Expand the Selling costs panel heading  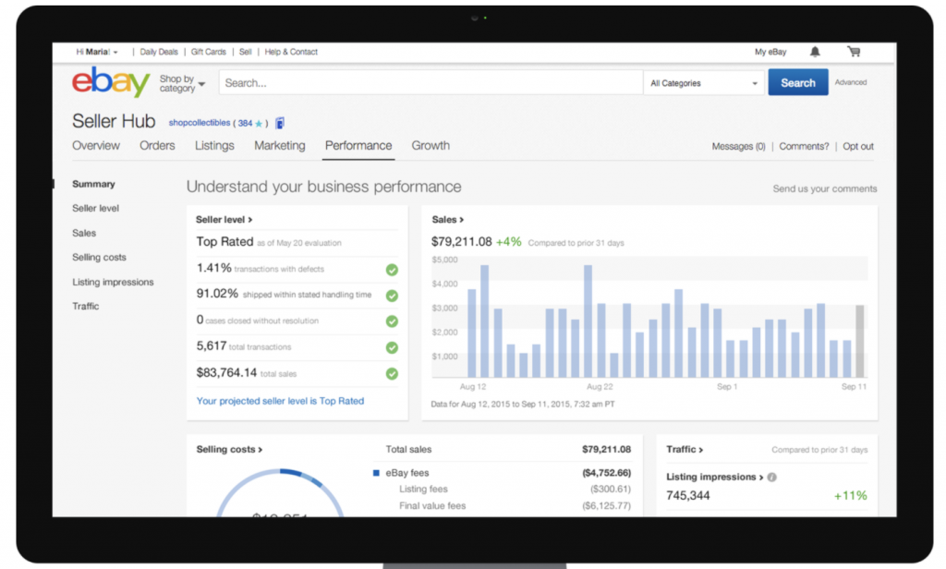[229, 450]
